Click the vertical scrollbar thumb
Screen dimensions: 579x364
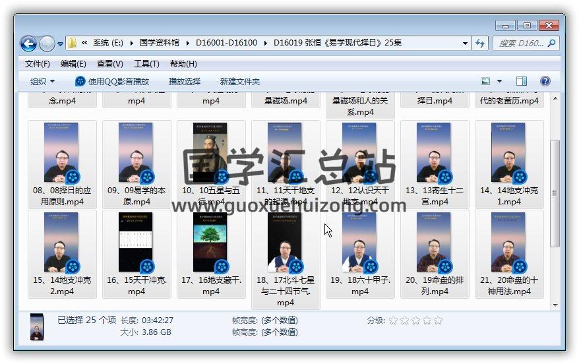point(555,193)
